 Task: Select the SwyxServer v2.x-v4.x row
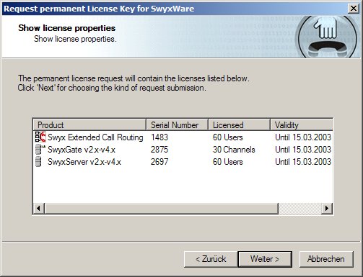coord(183,162)
